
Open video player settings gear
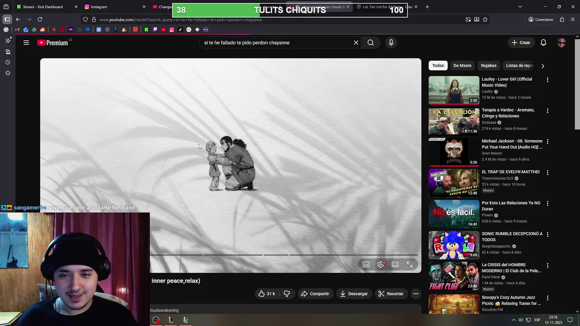pos(381,264)
